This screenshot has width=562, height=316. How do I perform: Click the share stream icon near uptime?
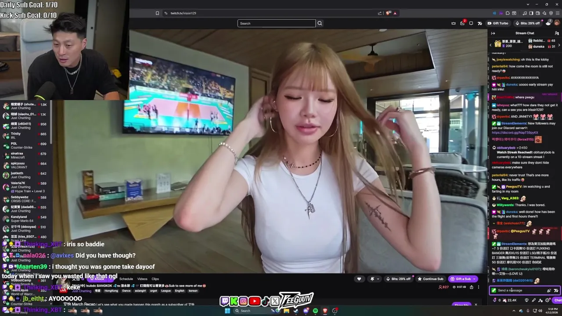472,287
